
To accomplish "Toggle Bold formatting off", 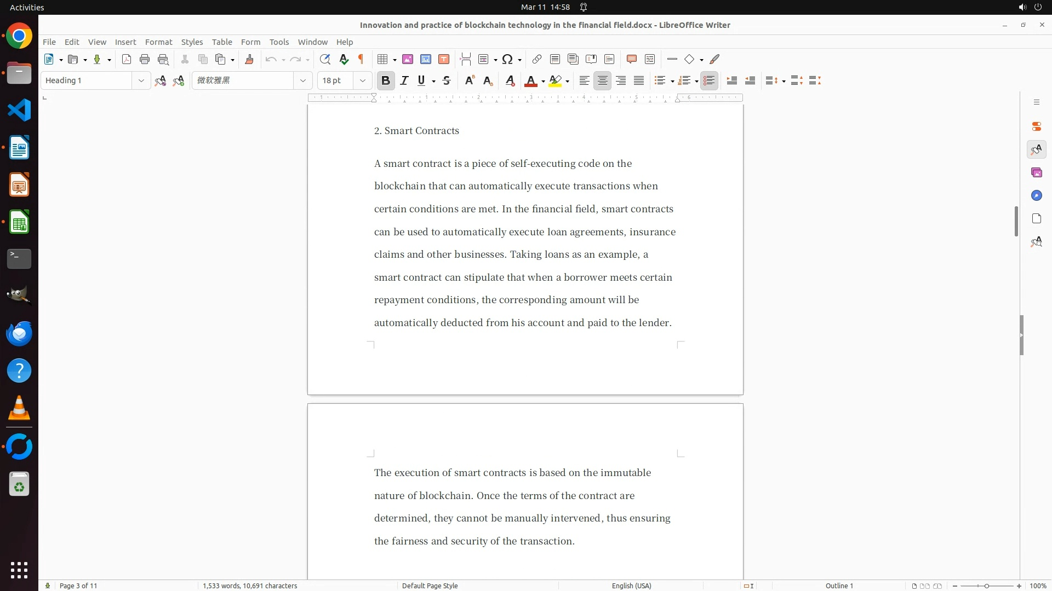I will click(386, 80).
